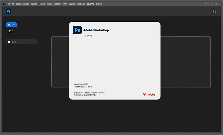Viewport: 223px width, 135px height.
Task: Open the 文件(F) menu
Action: click(11, 4)
